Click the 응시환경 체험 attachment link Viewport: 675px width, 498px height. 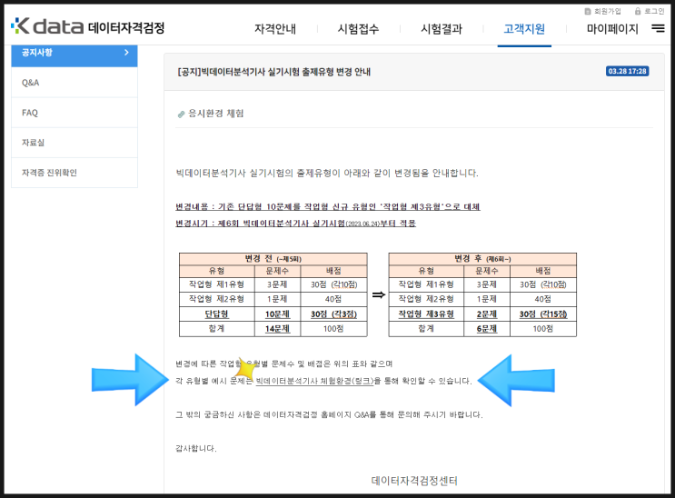(215, 114)
